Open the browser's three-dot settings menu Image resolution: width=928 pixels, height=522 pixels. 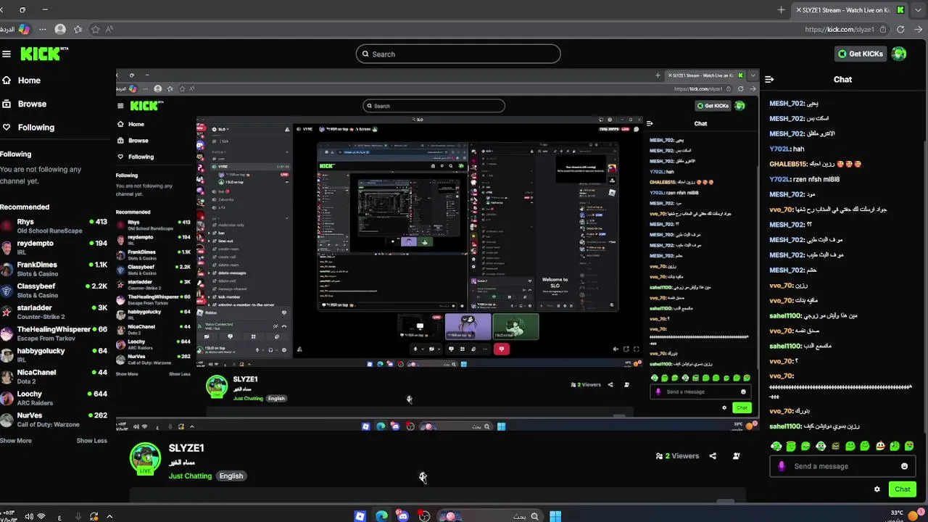coord(43,29)
